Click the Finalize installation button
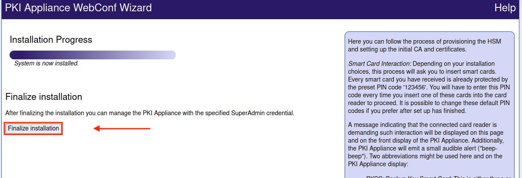The image size is (522, 178). (33, 128)
